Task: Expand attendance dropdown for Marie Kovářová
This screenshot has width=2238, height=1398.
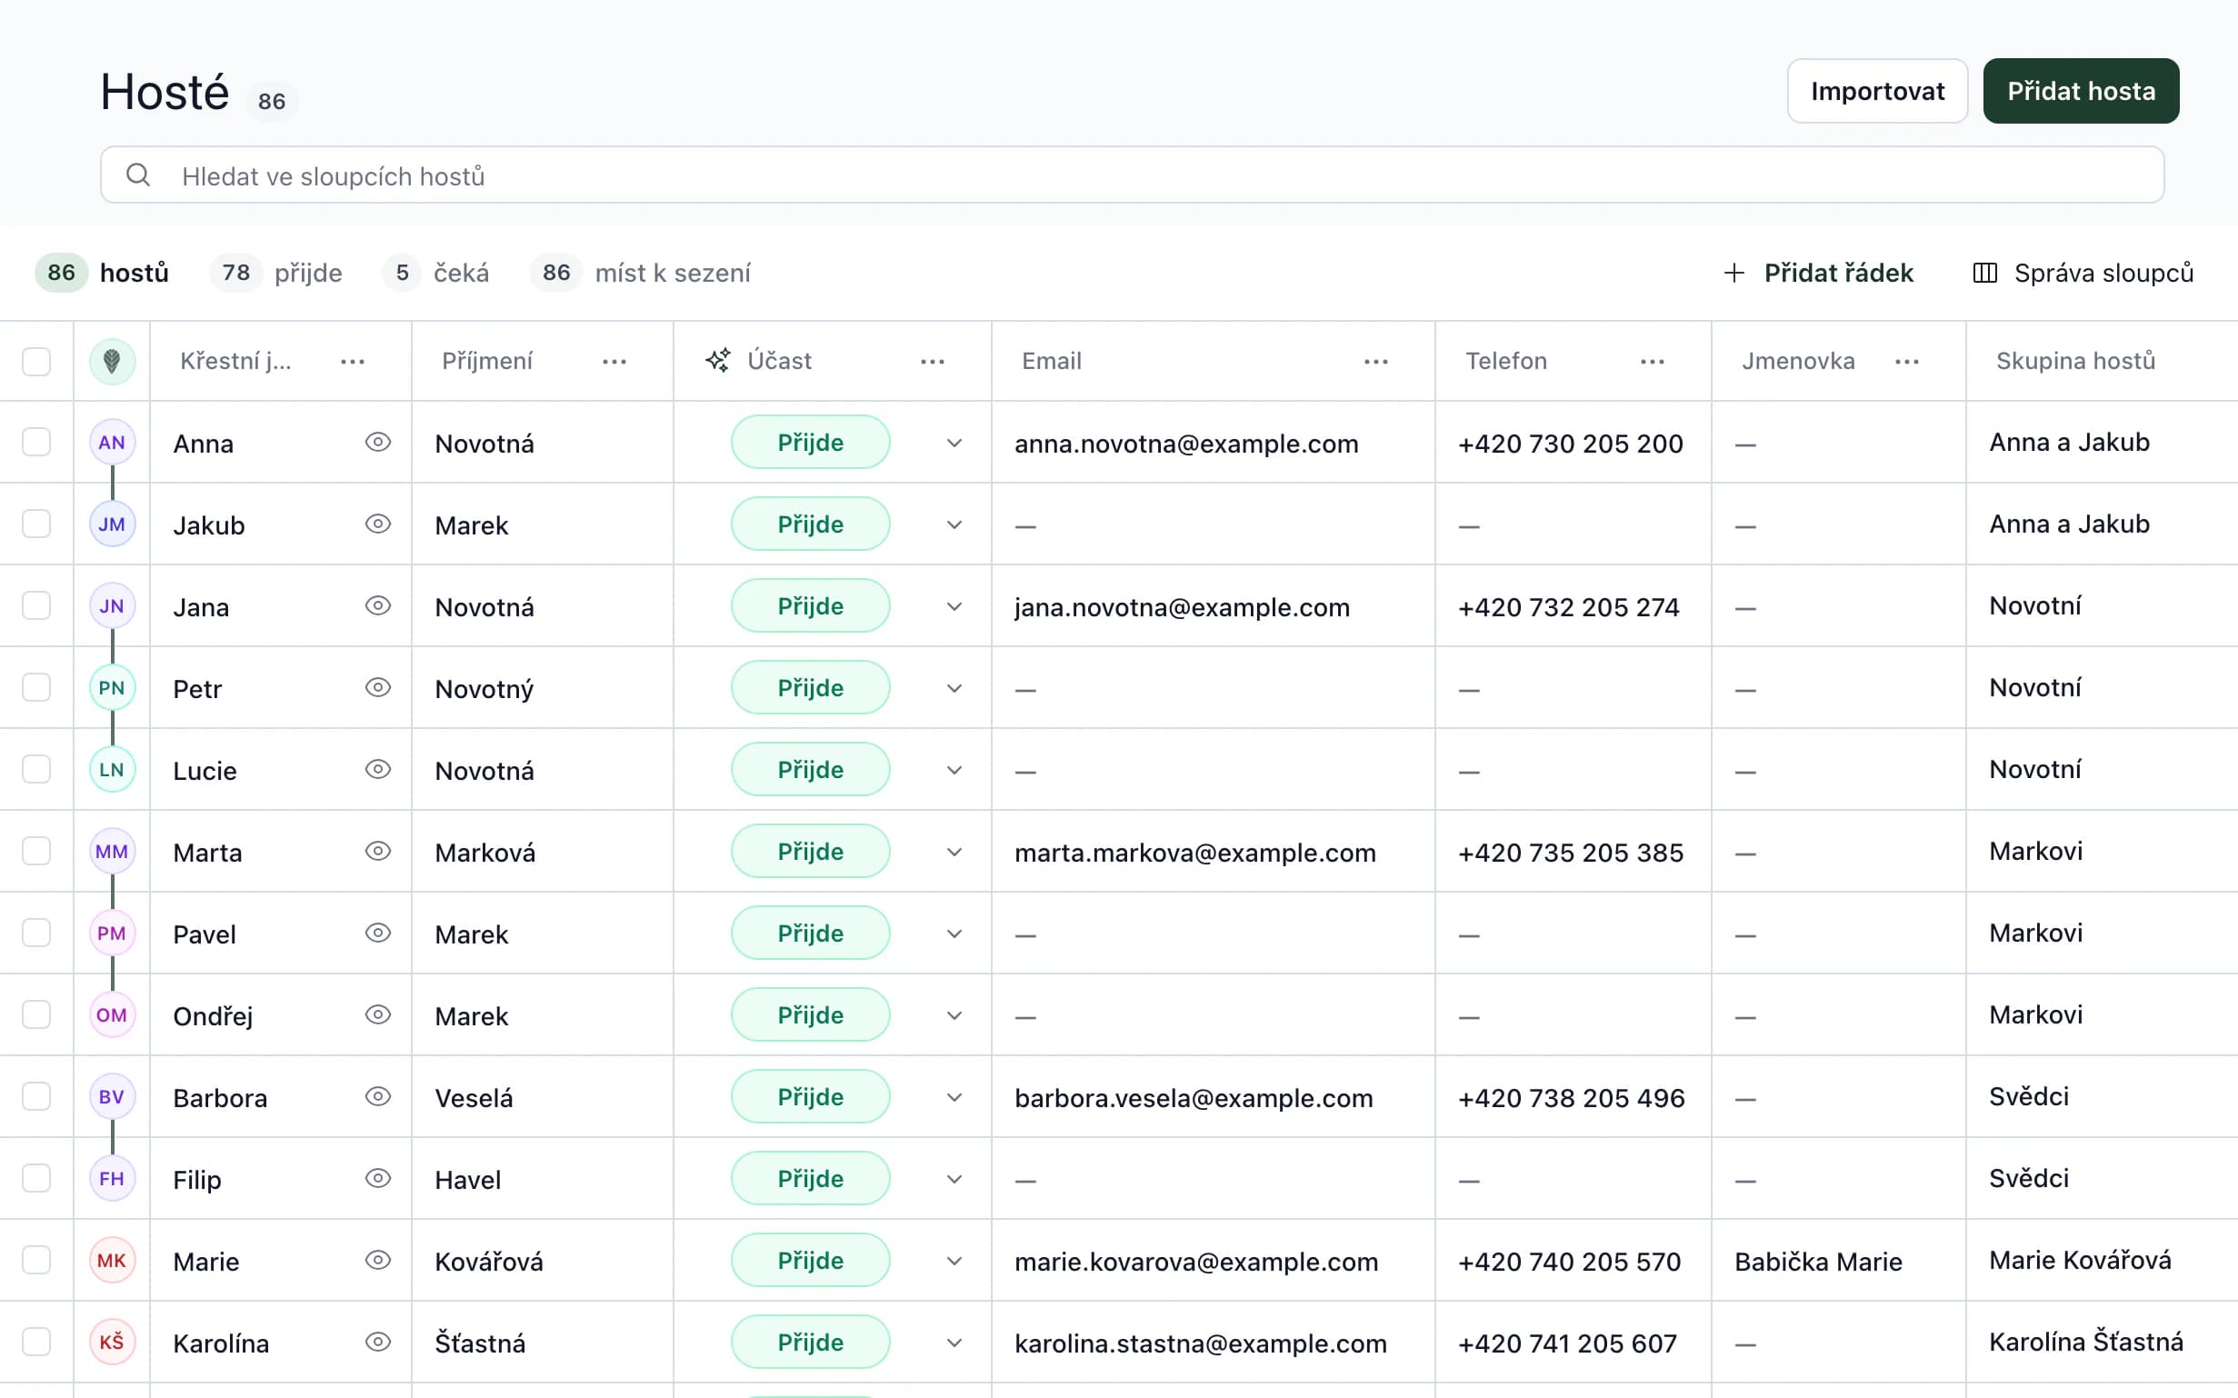Action: click(x=954, y=1261)
